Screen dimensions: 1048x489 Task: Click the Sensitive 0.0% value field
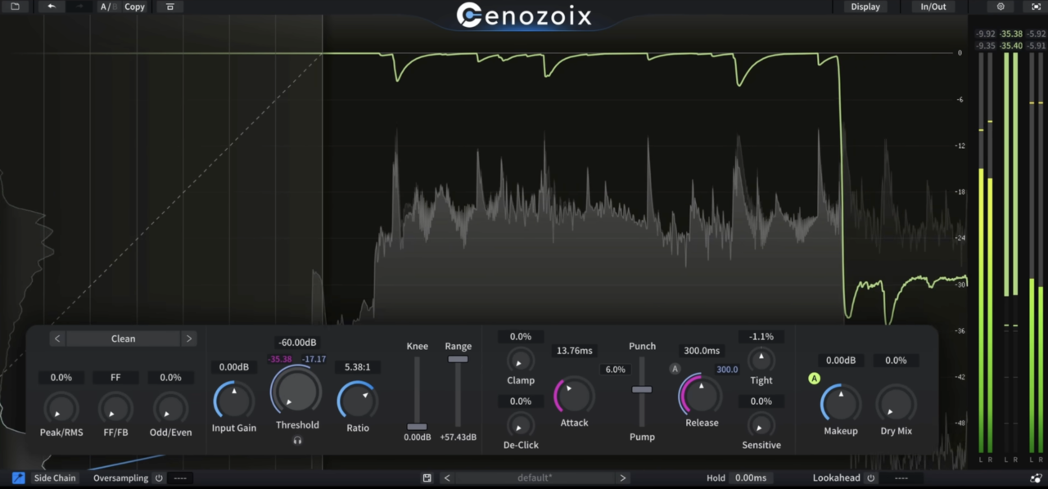coord(761,402)
